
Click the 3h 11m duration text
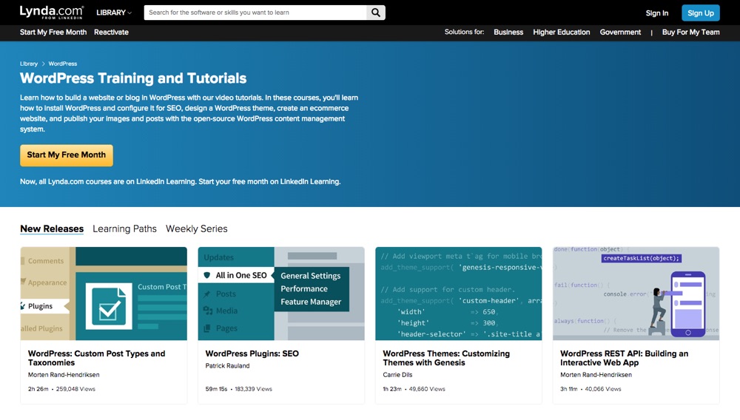tap(568, 389)
